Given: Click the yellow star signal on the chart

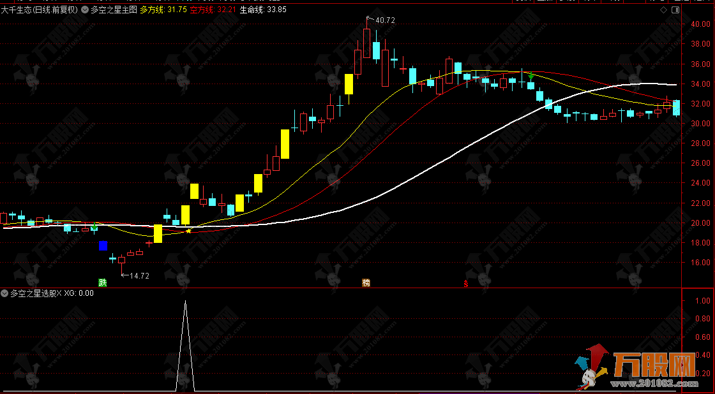Looking at the screenshot, I should click(188, 231).
